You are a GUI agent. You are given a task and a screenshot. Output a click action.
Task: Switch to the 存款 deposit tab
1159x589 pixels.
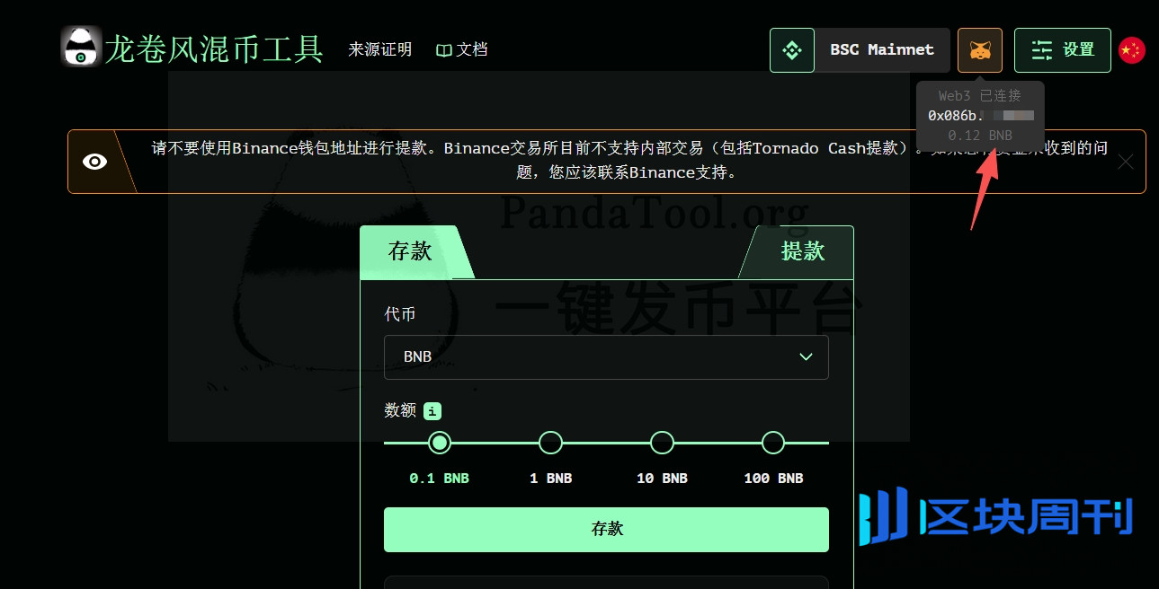click(410, 252)
